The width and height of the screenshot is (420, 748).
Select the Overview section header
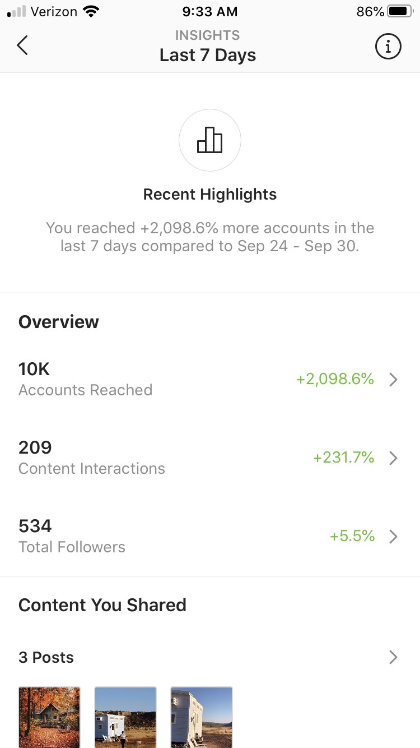tap(58, 321)
